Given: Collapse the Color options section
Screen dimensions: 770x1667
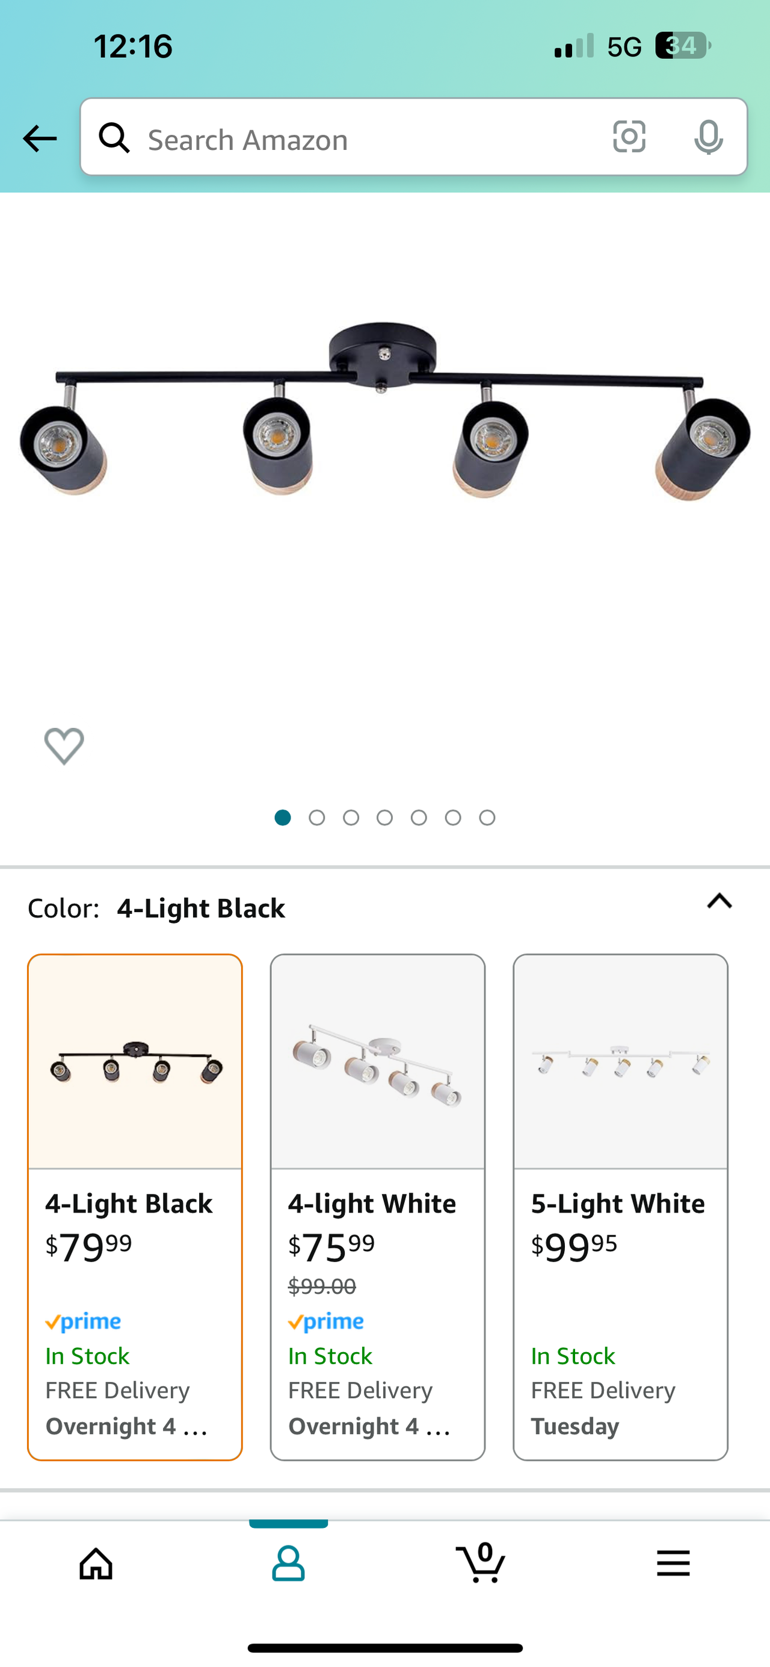Looking at the screenshot, I should (719, 901).
